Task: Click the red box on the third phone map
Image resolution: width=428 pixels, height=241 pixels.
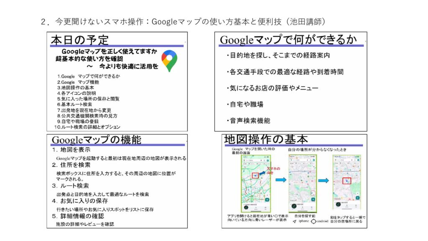Action: tap(347, 181)
